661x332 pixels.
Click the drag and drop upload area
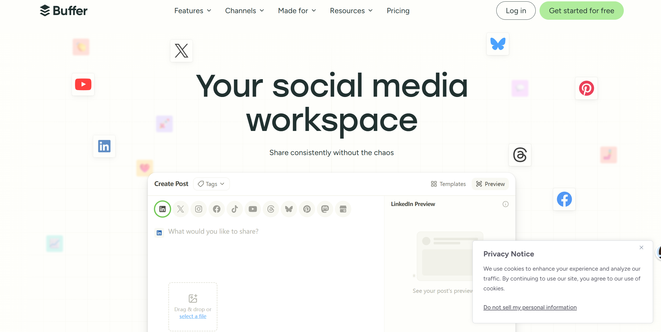click(193, 307)
